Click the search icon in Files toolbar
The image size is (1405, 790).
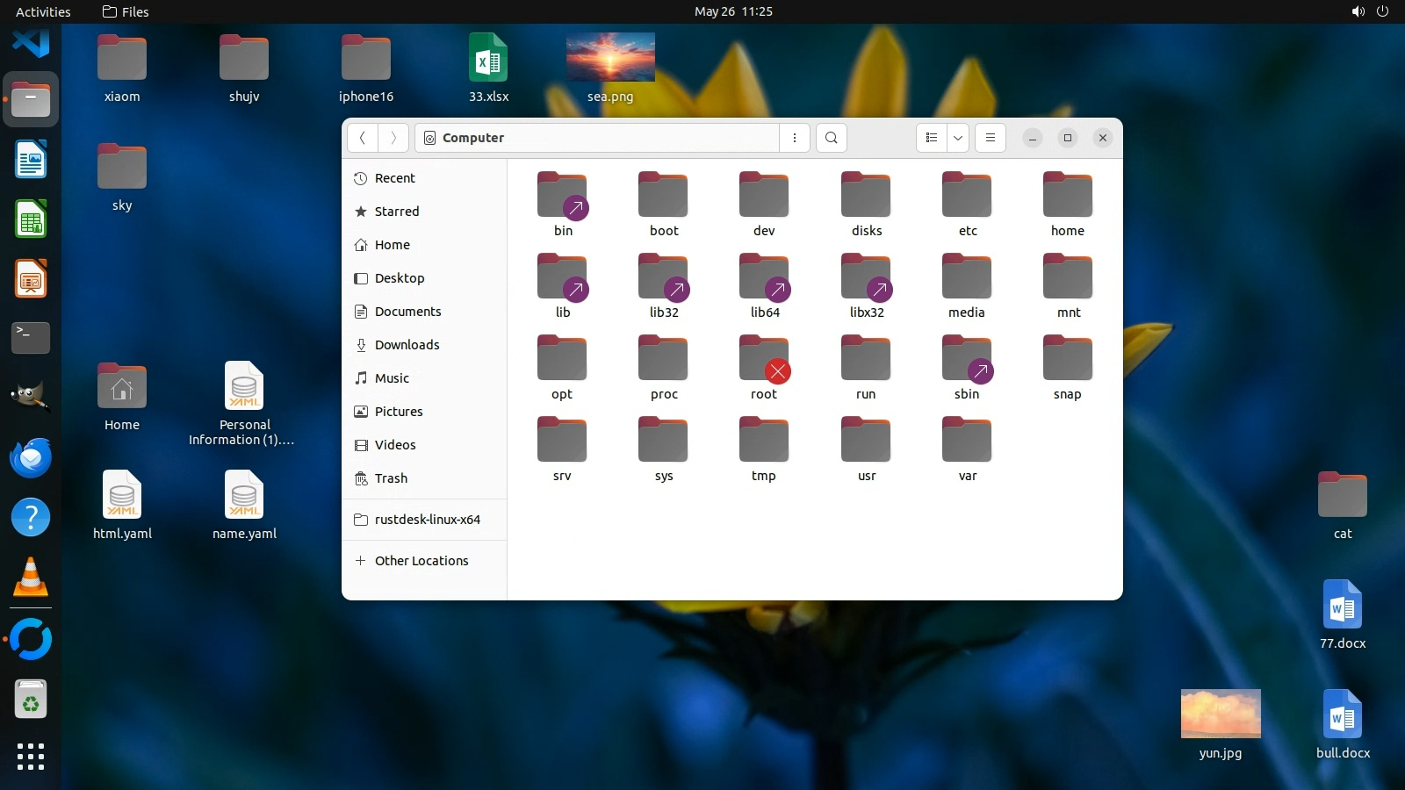pyautogui.click(x=831, y=138)
